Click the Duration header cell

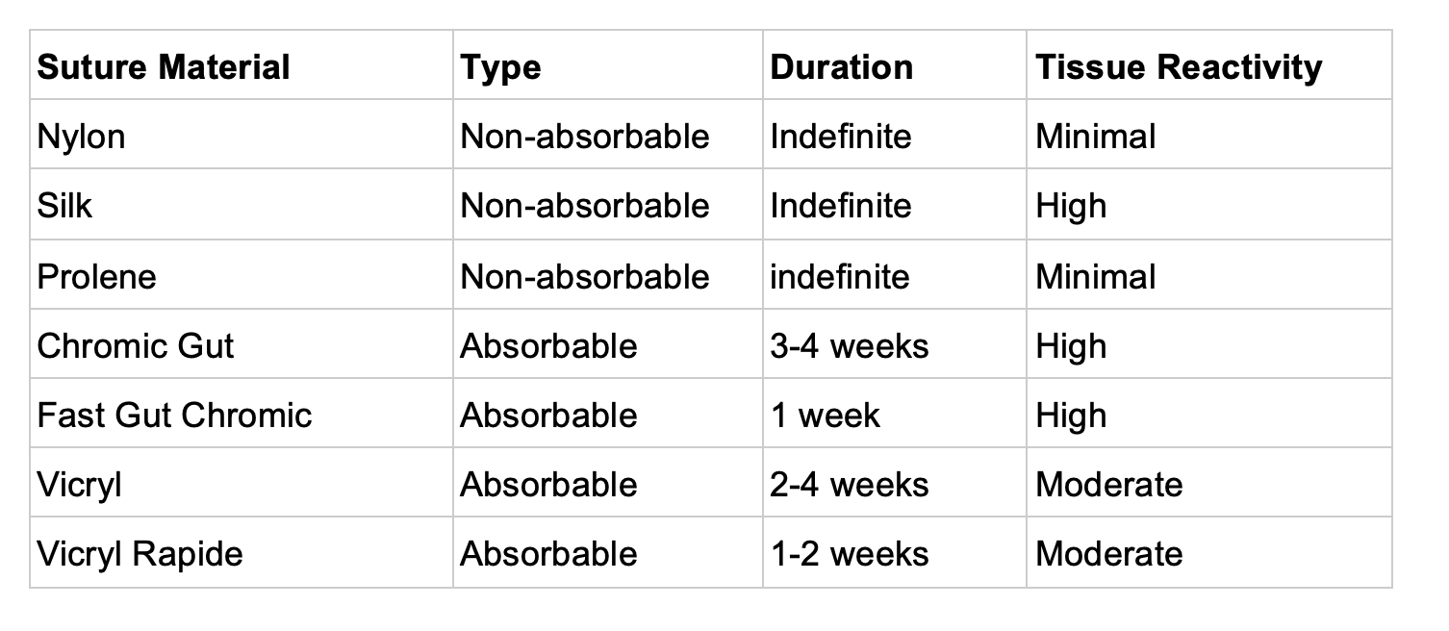[x=895, y=65]
